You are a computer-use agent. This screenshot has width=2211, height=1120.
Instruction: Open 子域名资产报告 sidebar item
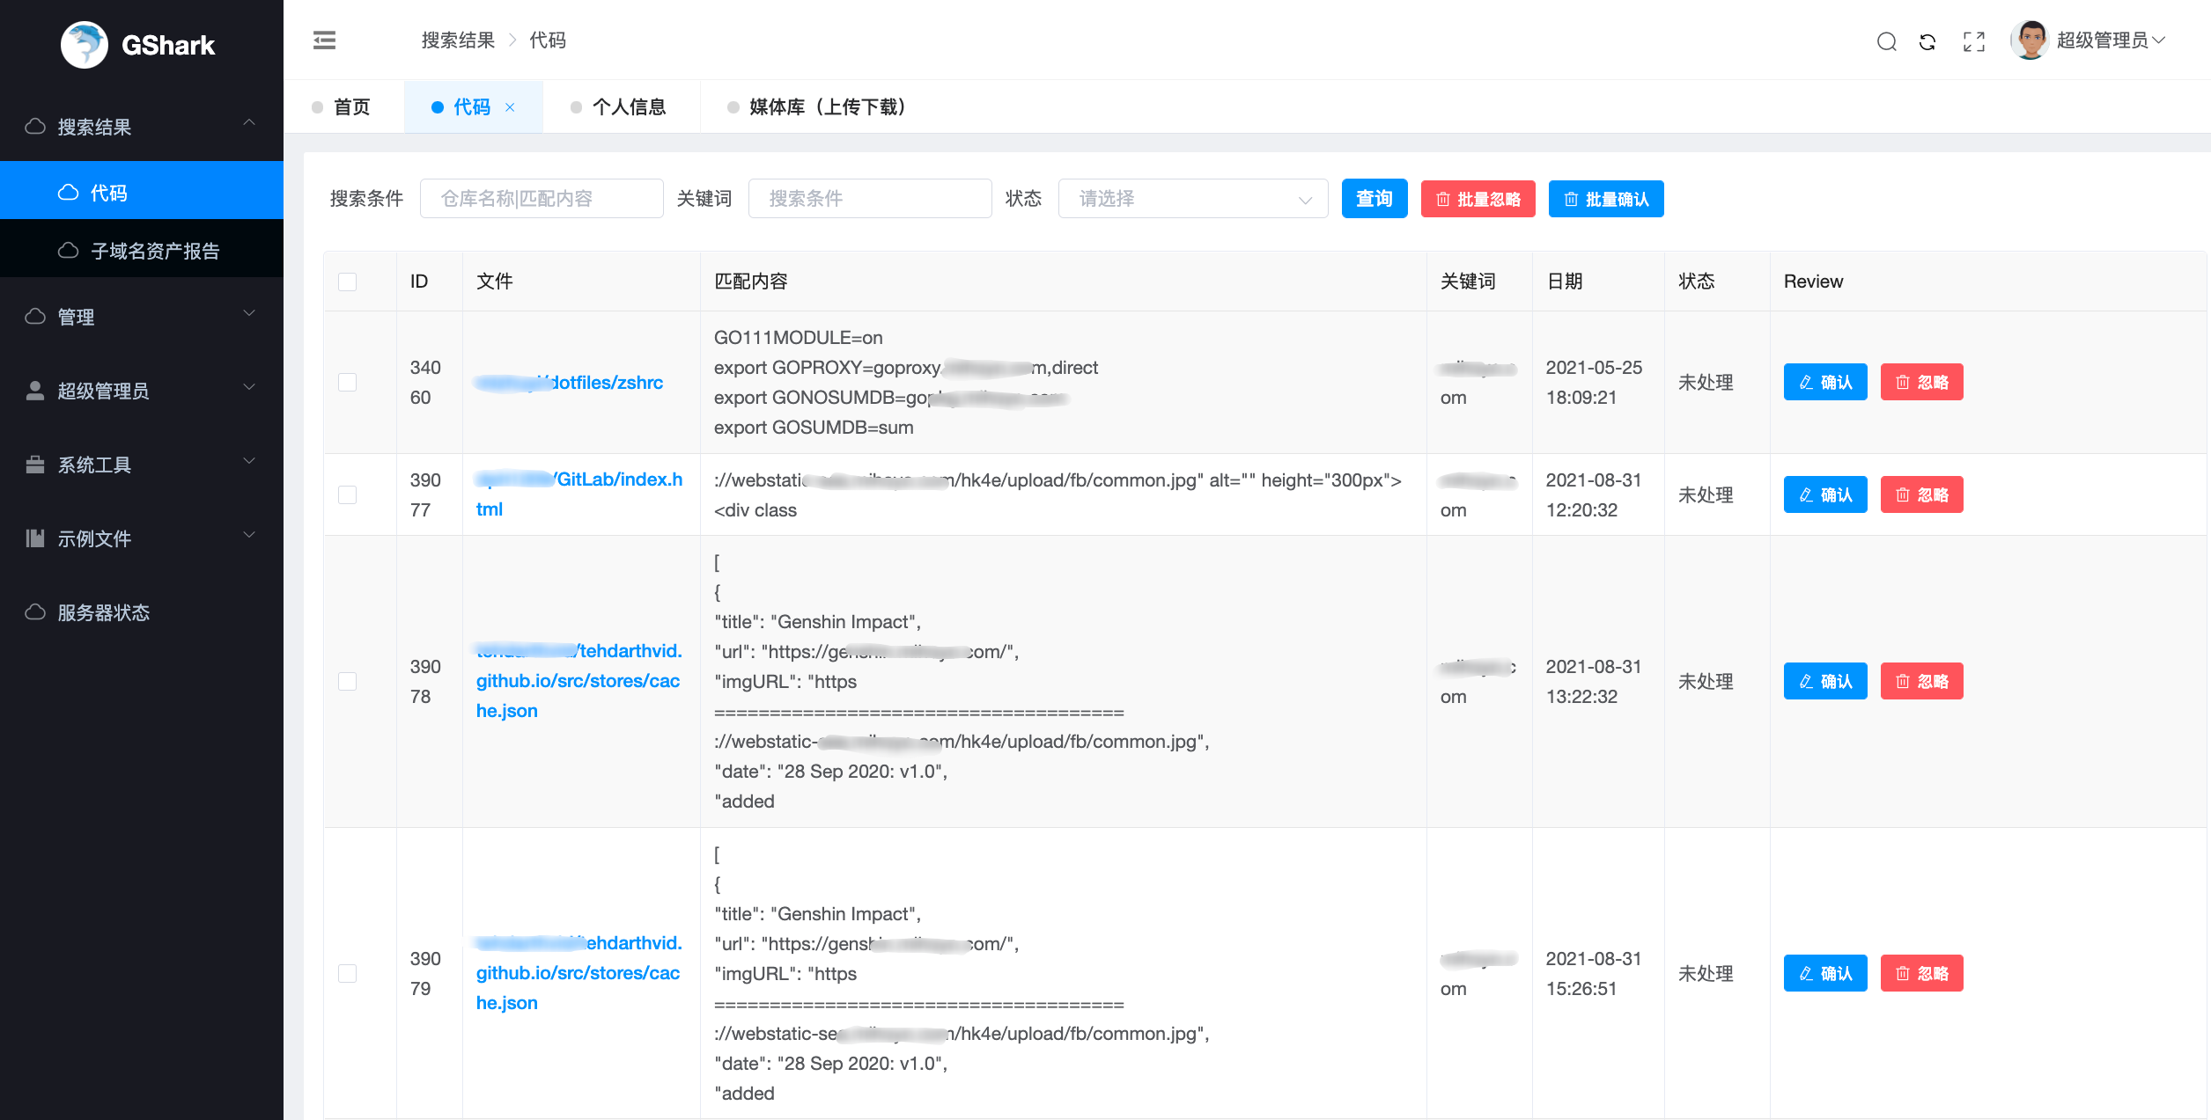click(155, 251)
